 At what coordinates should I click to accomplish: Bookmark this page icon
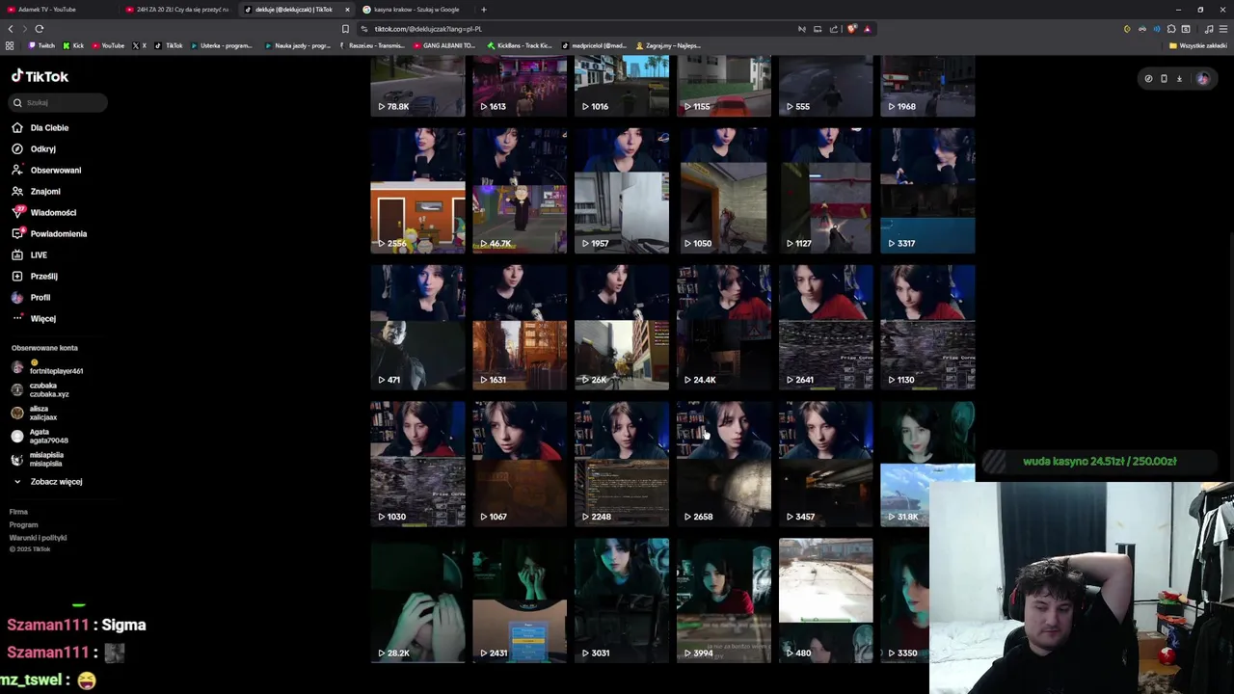click(345, 29)
